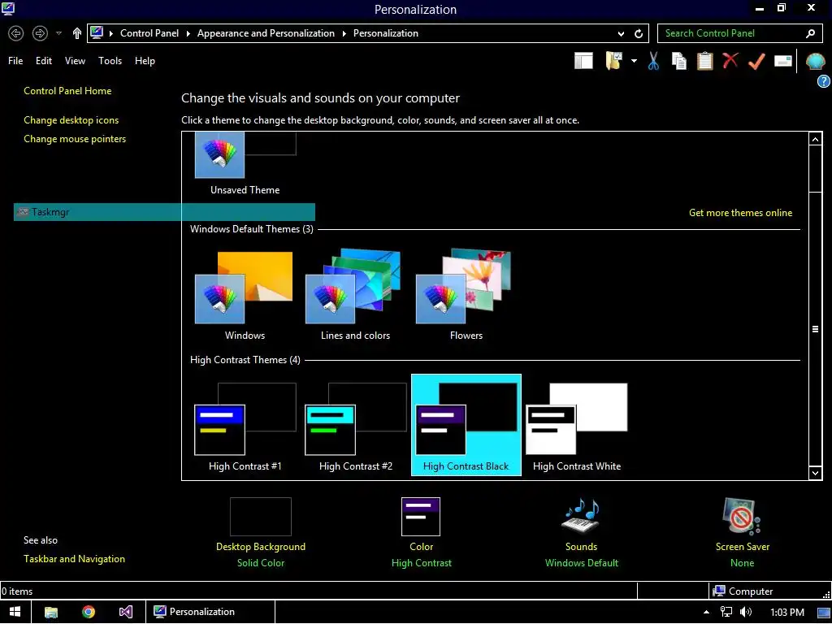Screen dimensions: 832x624
Task: Click Control Panel in the address breadcrumb
Action: pos(149,33)
